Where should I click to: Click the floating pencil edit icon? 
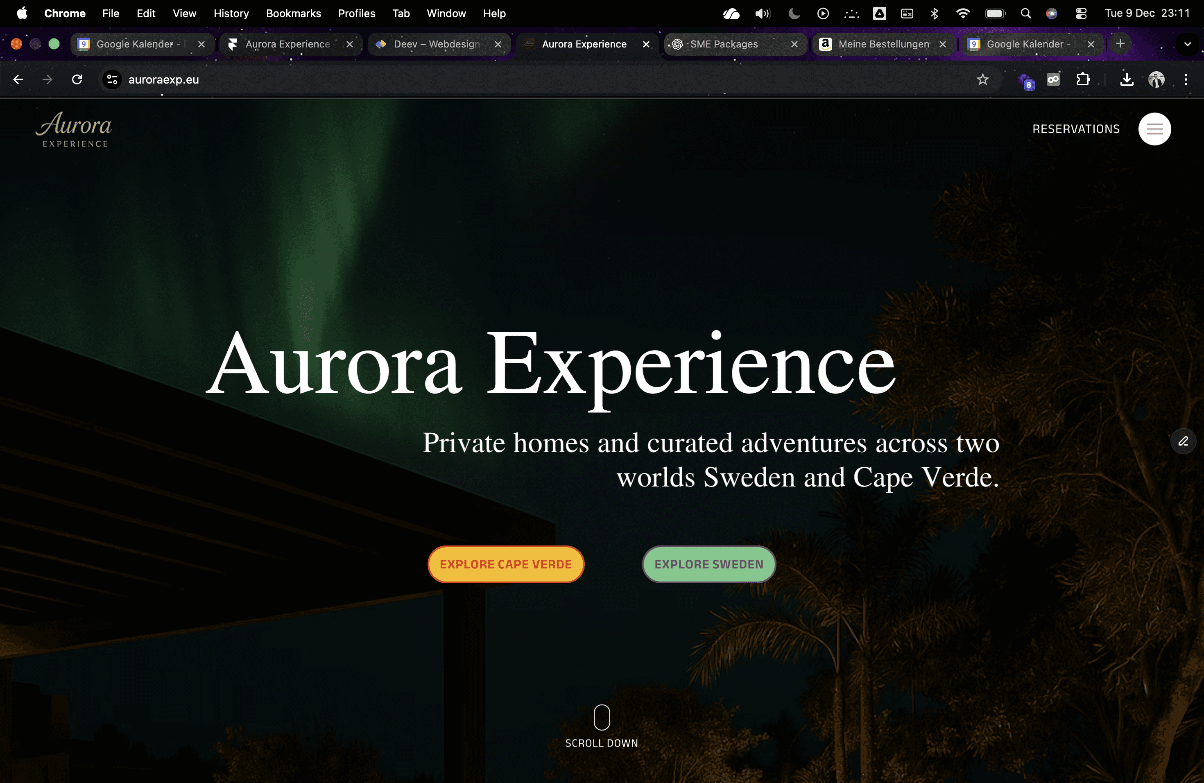tap(1183, 441)
